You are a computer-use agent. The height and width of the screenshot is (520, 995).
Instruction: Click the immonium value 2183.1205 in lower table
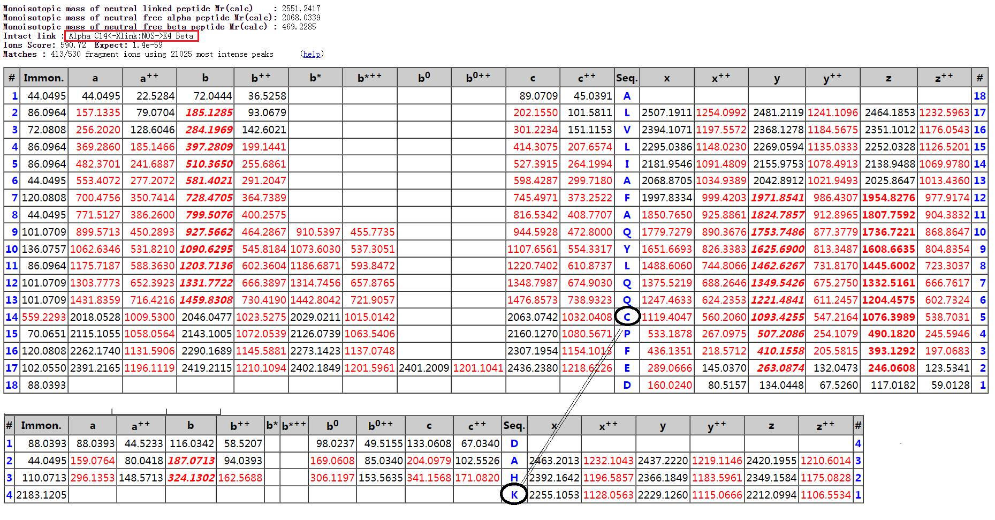click(41, 495)
